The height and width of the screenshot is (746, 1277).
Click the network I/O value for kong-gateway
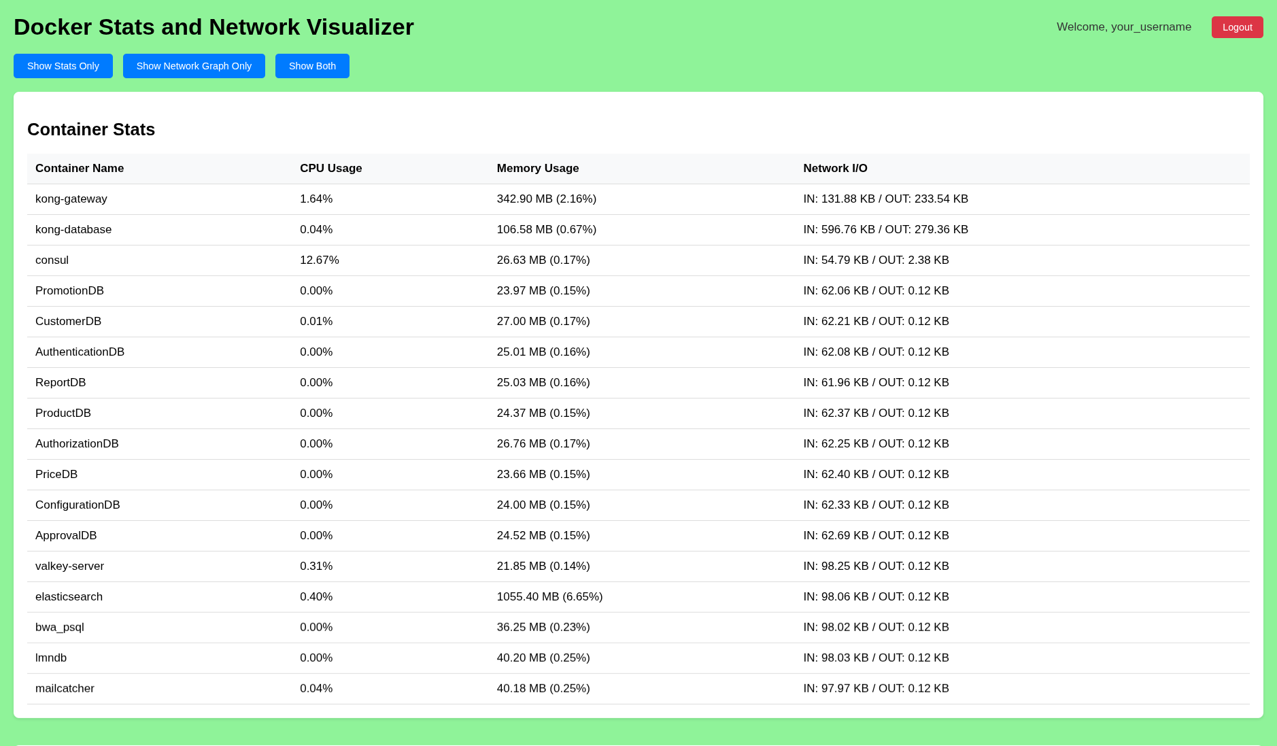click(886, 199)
